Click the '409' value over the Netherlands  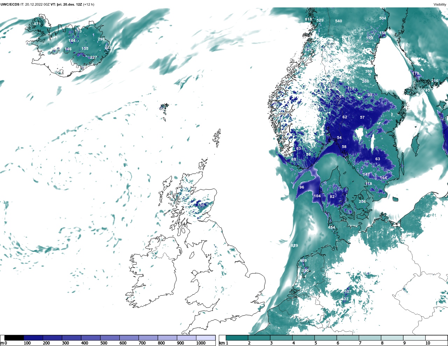[303, 260]
